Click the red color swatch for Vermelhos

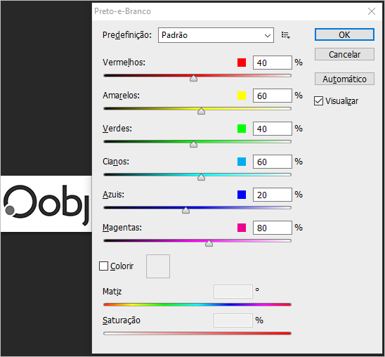tap(242, 63)
